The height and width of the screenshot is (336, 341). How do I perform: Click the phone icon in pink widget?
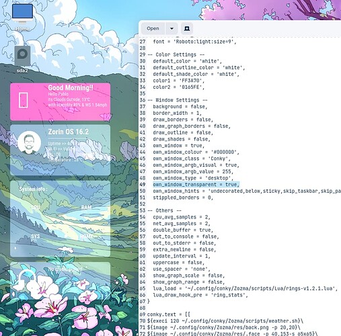(x=24, y=100)
